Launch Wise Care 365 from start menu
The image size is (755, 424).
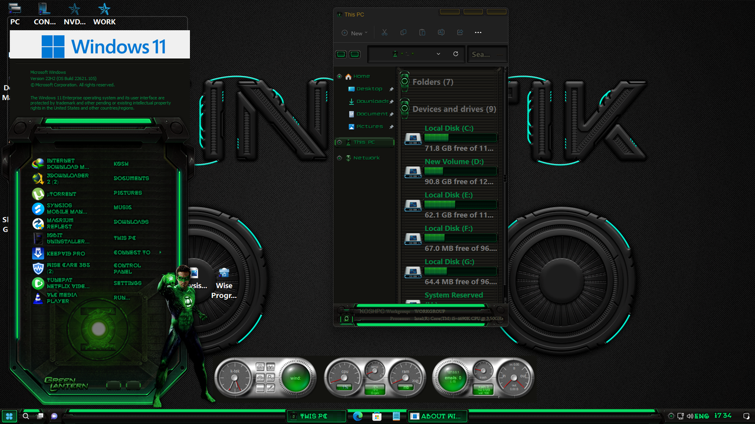pyautogui.click(x=61, y=269)
